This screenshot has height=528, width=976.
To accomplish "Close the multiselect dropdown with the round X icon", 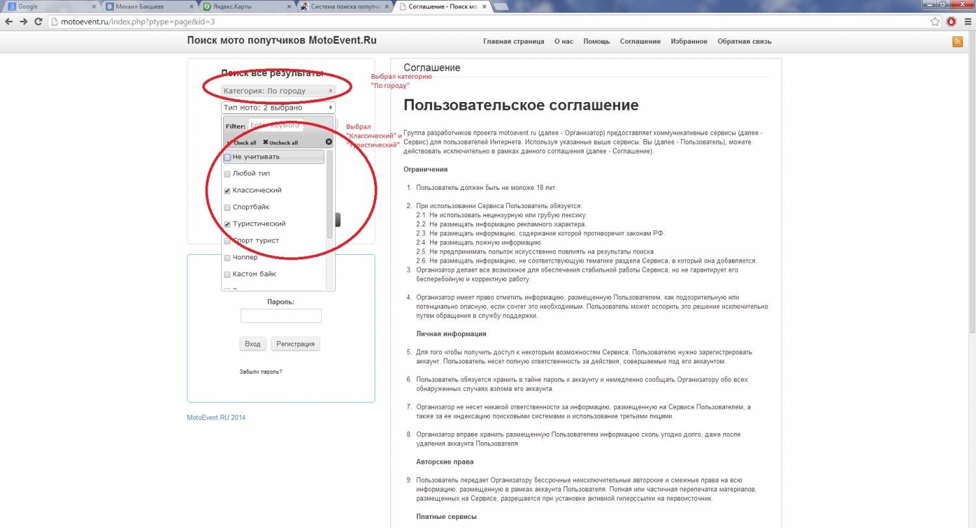I will [329, 142].
